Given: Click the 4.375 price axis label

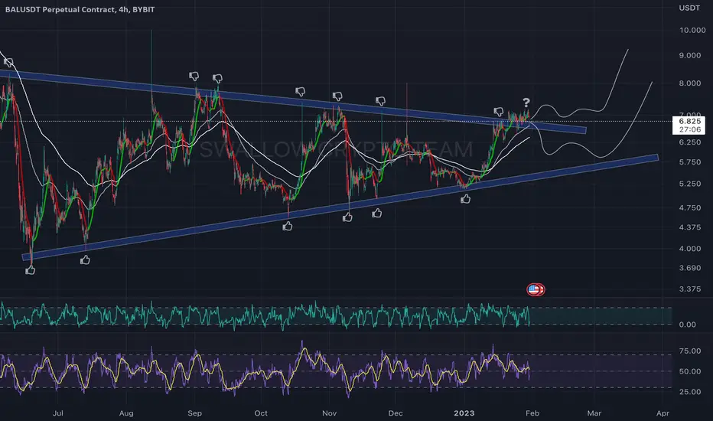Looking at the screenshot, I should pyautogui.click(x=690, y=227).
